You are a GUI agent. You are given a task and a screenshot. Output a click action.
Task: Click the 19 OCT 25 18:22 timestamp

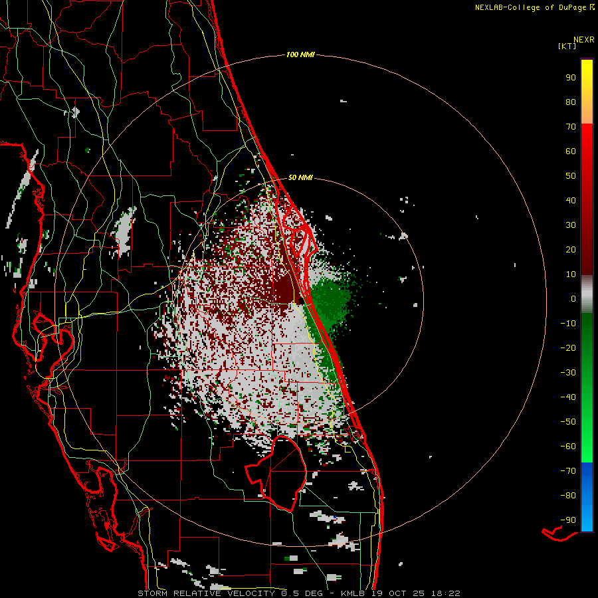point(416,593)
